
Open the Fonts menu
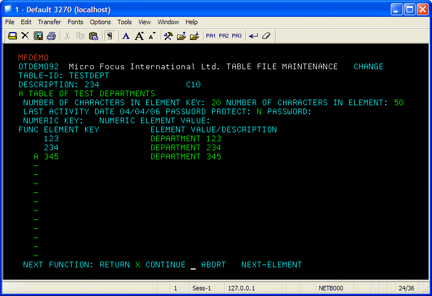(75, 22)
